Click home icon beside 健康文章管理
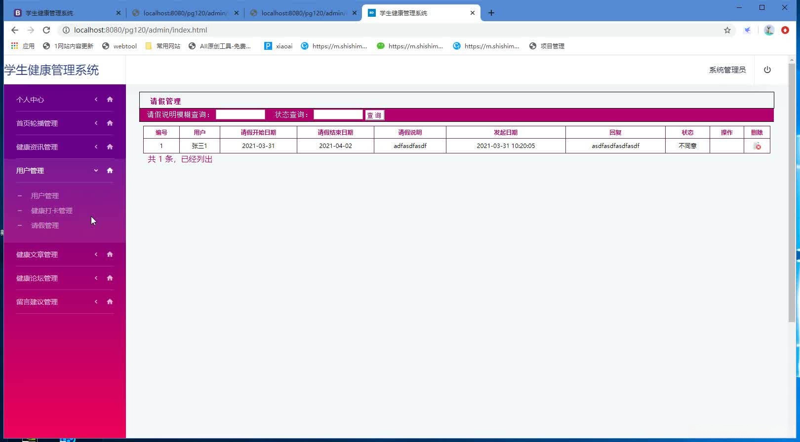 [110, 254]
